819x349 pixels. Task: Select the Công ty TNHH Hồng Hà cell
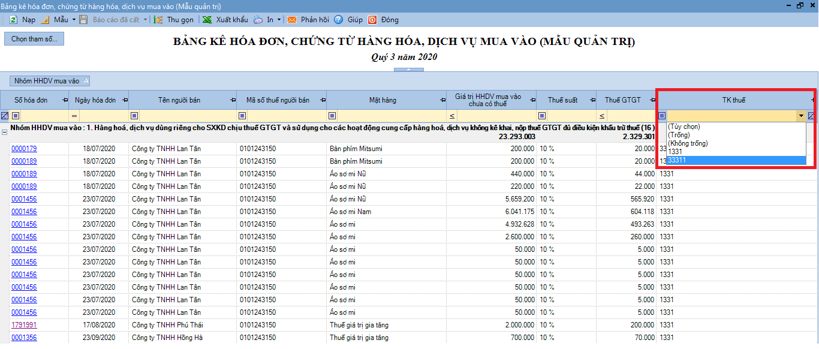(x=182, y=338)
